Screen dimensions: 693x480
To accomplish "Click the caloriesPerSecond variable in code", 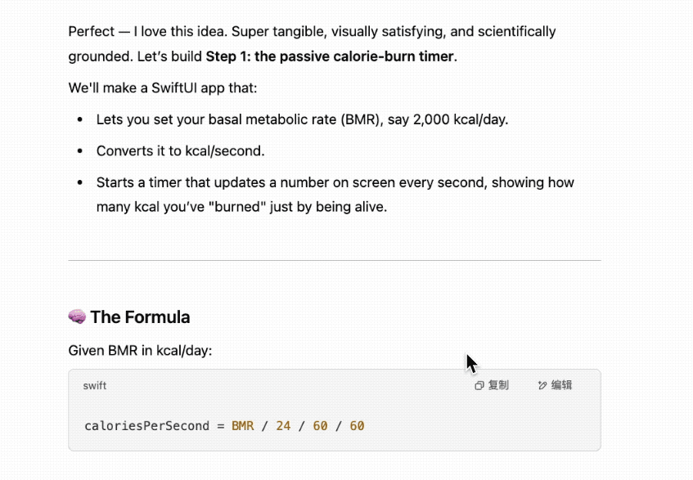I will tap(146, 426).
